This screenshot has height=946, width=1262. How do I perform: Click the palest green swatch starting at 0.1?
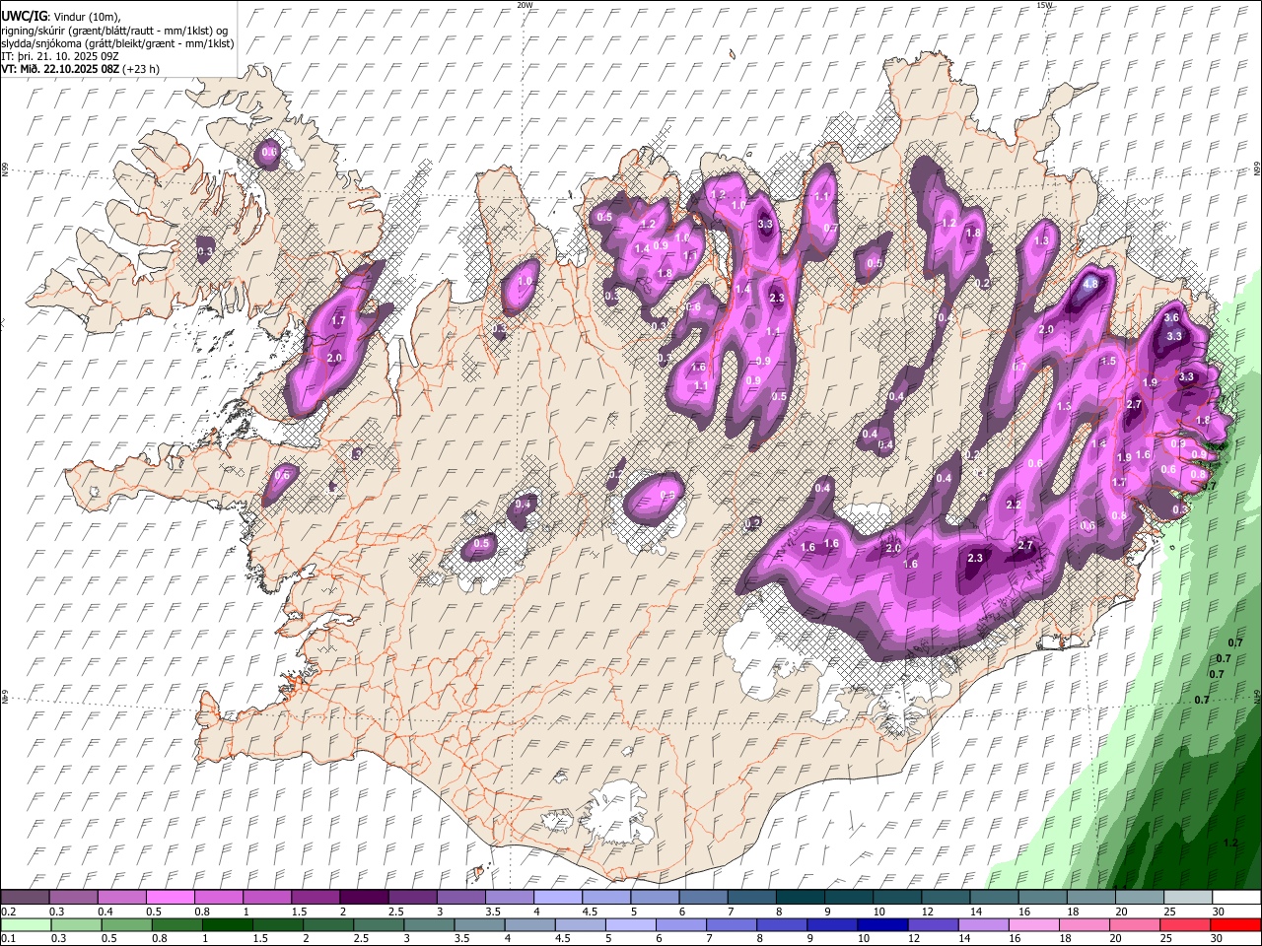pos(25,925)
